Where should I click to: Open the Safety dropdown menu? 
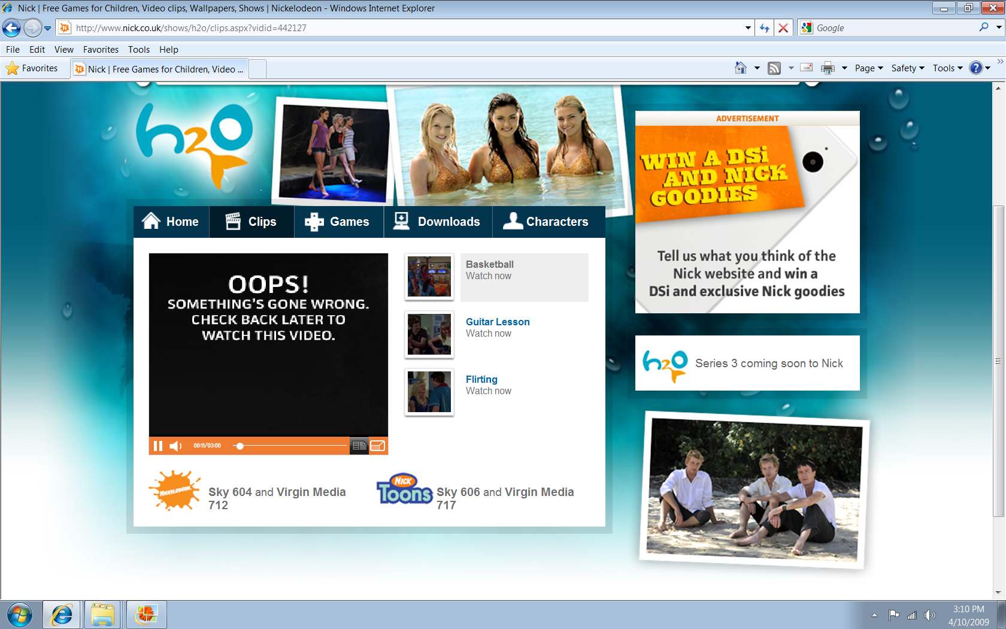907,68
